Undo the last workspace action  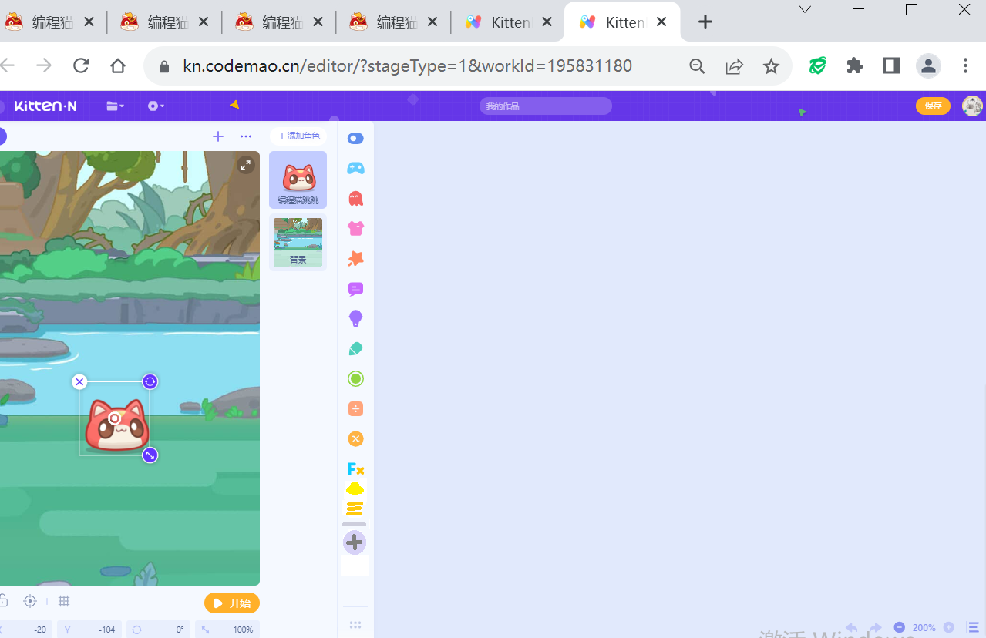pos(852,628)
